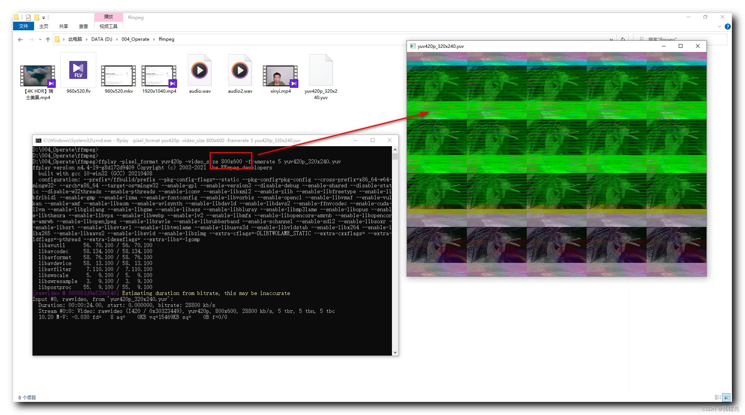Open the 960x520.flv video file
This screenshot has width=745, height=415.
(78, 70)
